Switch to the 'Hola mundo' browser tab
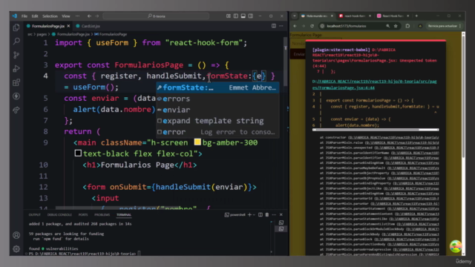Screen dimensions: 475x267 pos(317,16)
